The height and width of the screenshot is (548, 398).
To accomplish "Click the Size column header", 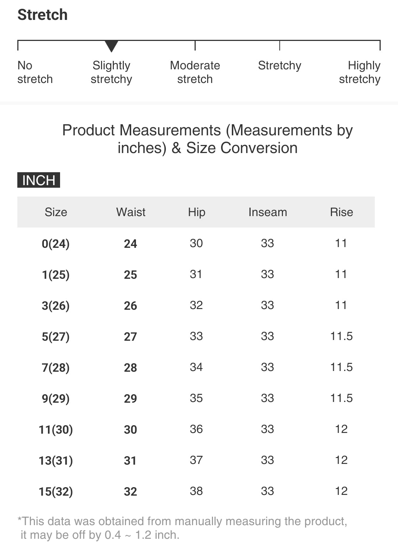I will click(x=56, y=212).
